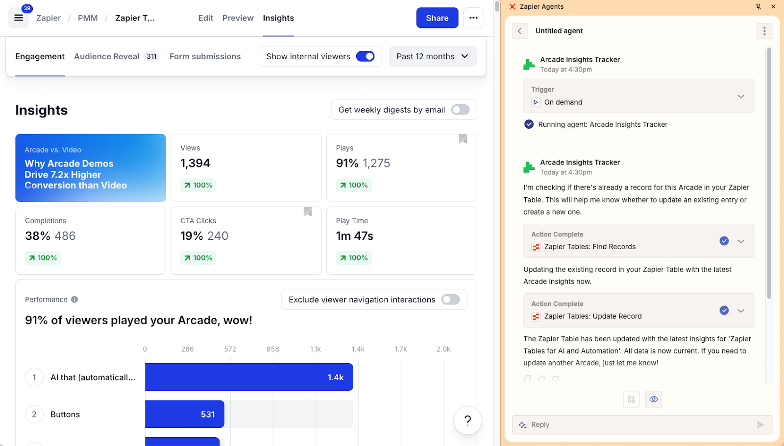Click the 531 bar for Buttons step

click(x=185, y=414)
